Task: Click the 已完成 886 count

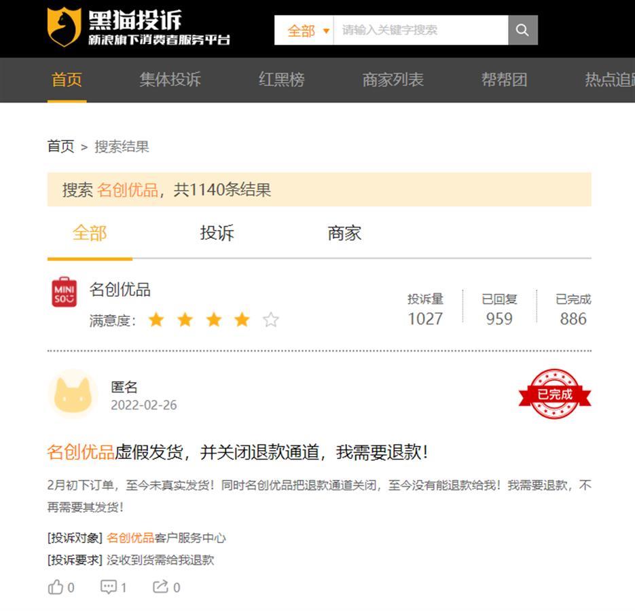Action: point(573,310)
